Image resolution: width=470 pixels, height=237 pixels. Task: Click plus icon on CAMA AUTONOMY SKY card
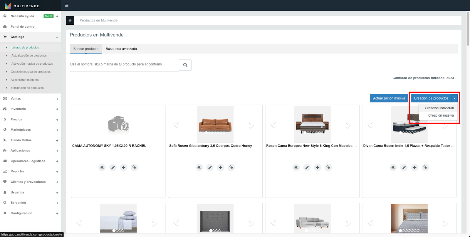124,167
